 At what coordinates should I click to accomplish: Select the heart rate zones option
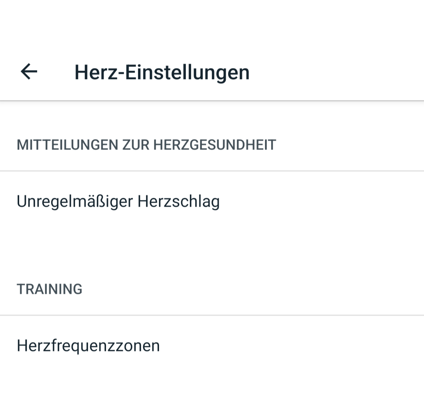[88, 346]
